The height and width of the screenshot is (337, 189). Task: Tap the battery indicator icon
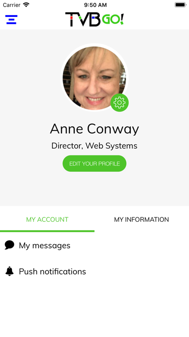click(x=180, y=5)
